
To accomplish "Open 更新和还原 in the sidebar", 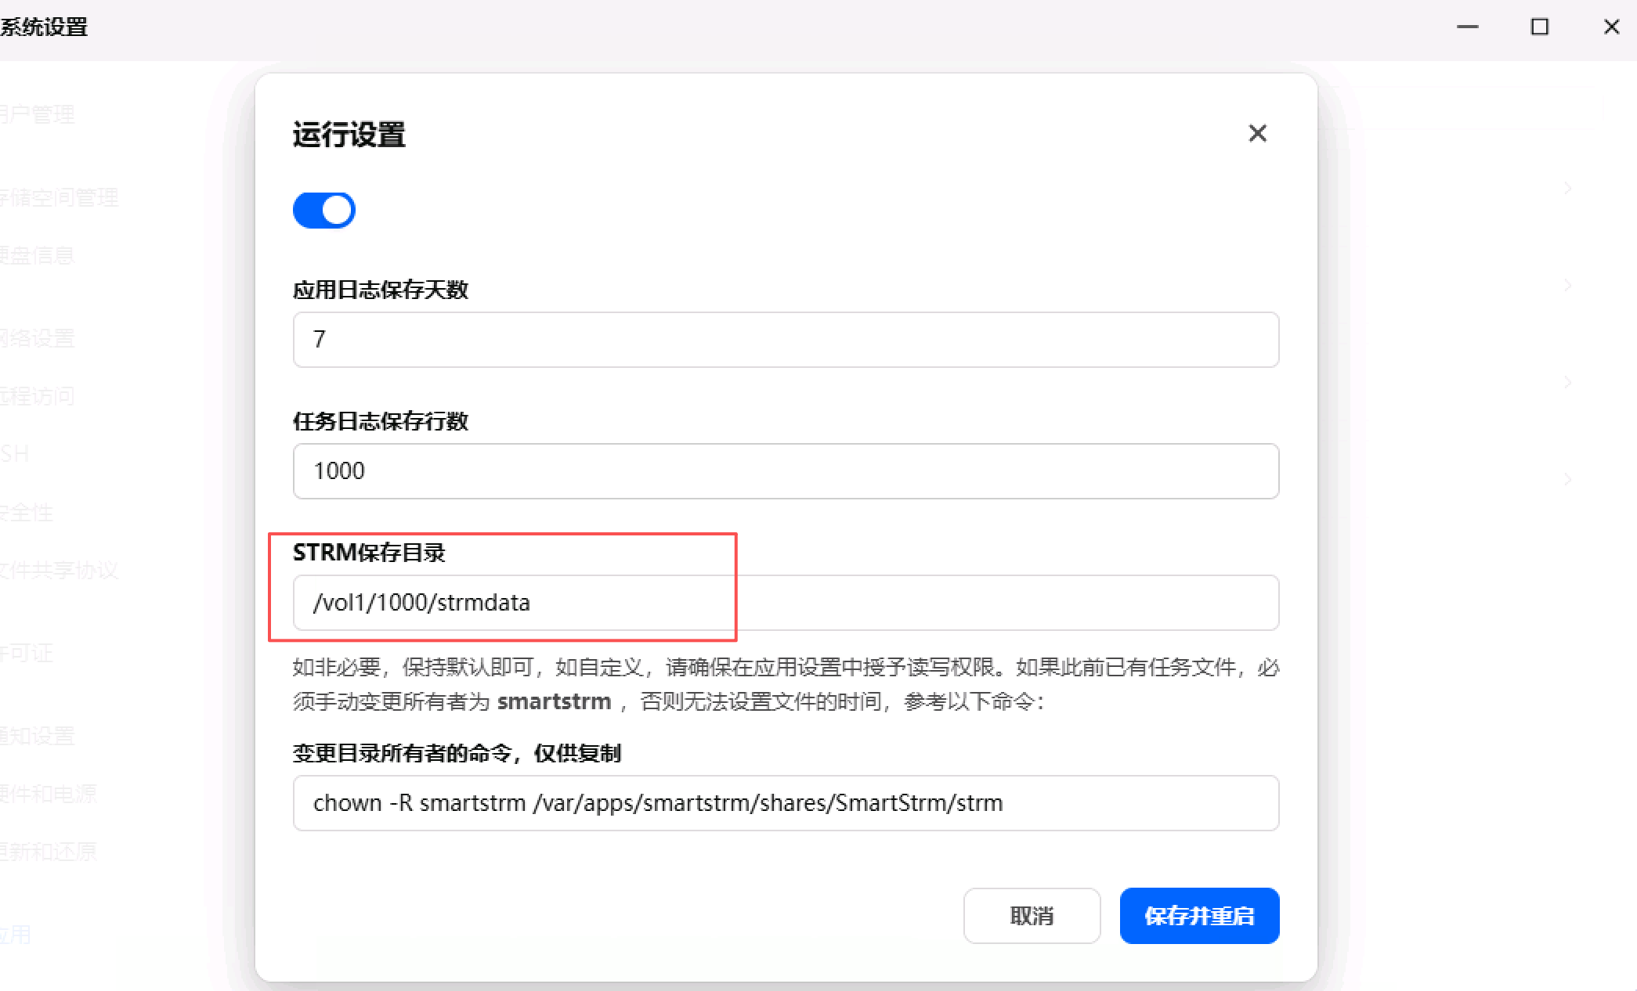I will [x=49, y=852].
